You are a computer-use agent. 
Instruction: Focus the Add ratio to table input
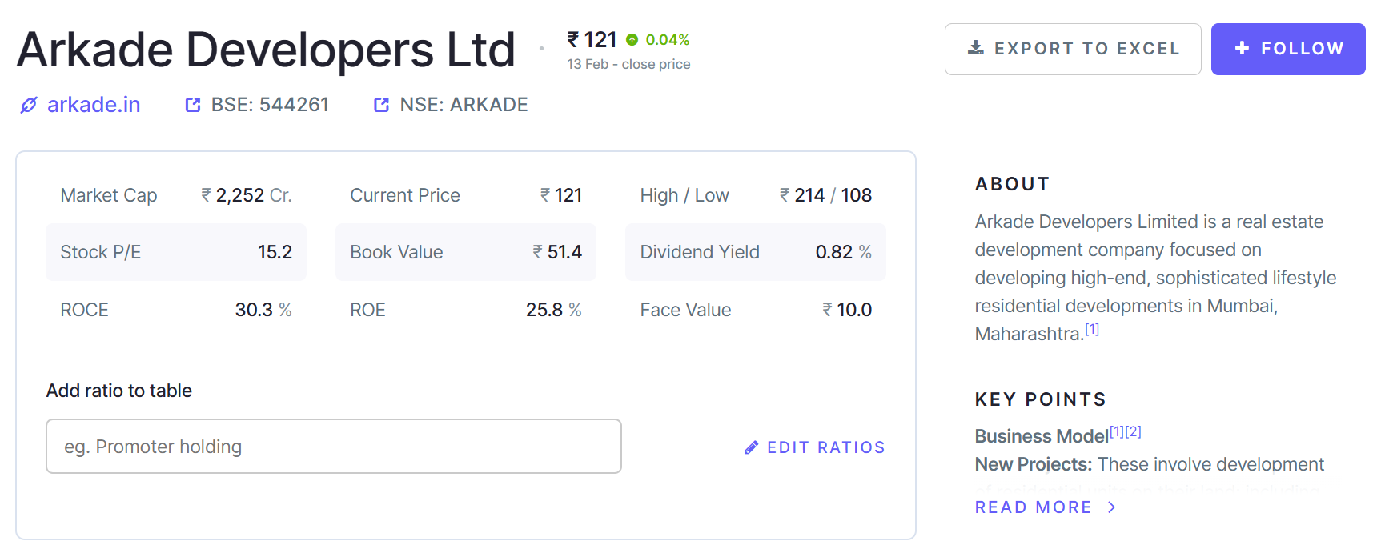tap(333, 447)
